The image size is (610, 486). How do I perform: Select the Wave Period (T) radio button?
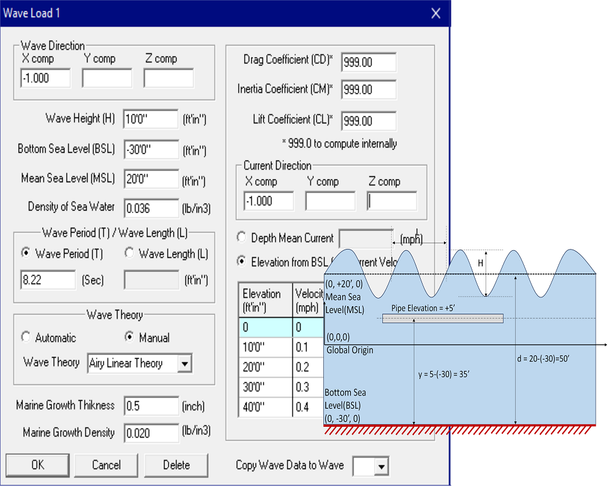click(x=26, y=254)
